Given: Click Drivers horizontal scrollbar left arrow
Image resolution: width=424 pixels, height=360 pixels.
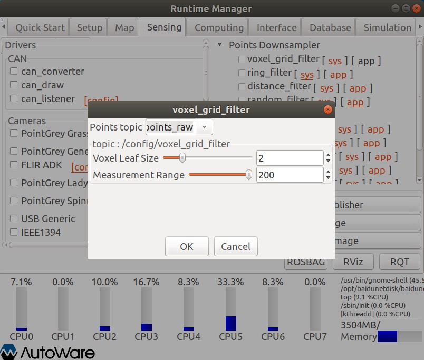Looking at the screenshot, I should tap(6, 245).
